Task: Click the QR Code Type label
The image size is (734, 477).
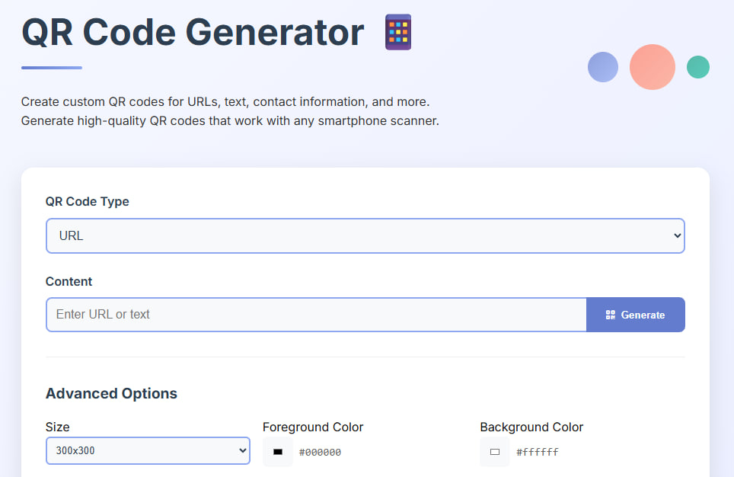Action: click(88, 202)
